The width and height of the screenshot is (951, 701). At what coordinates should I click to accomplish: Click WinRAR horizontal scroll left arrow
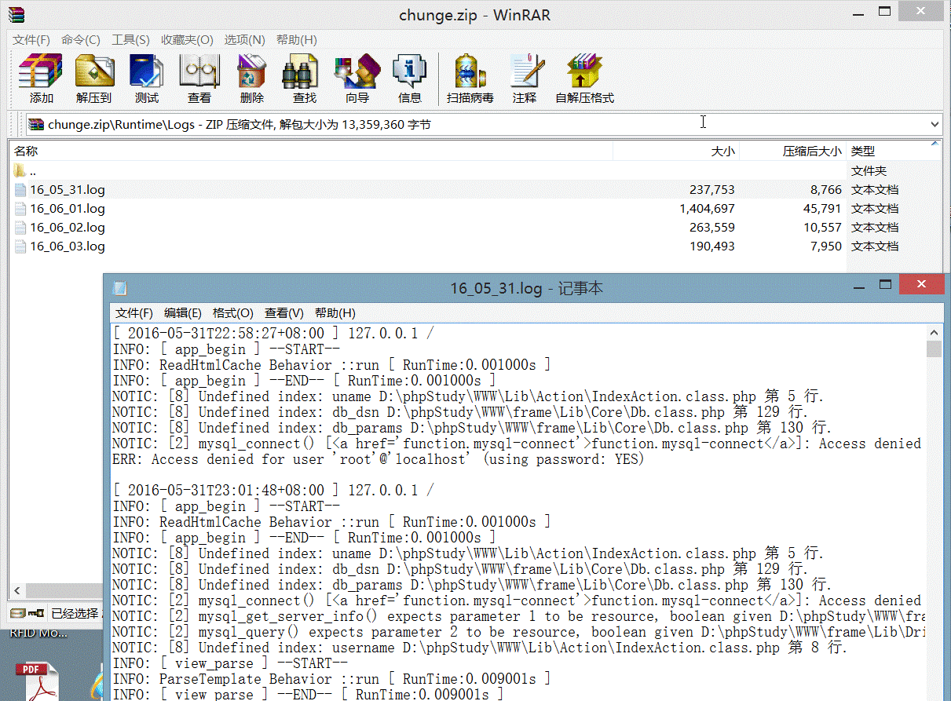tap(16, 591)
